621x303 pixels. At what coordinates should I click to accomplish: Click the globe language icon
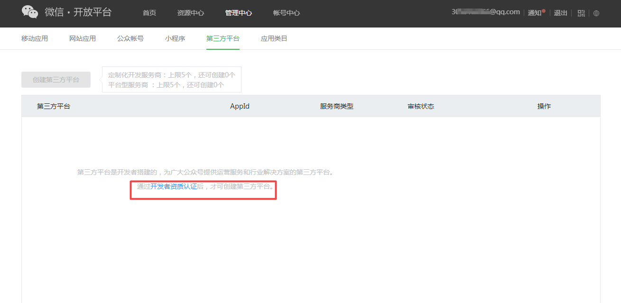pos(596,13)
